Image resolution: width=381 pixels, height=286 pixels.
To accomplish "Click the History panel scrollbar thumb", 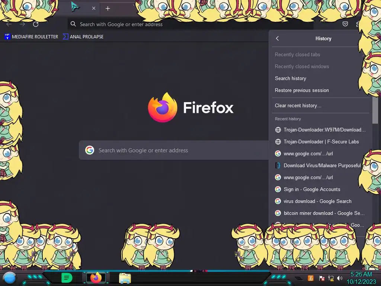I will click(375, 111).
